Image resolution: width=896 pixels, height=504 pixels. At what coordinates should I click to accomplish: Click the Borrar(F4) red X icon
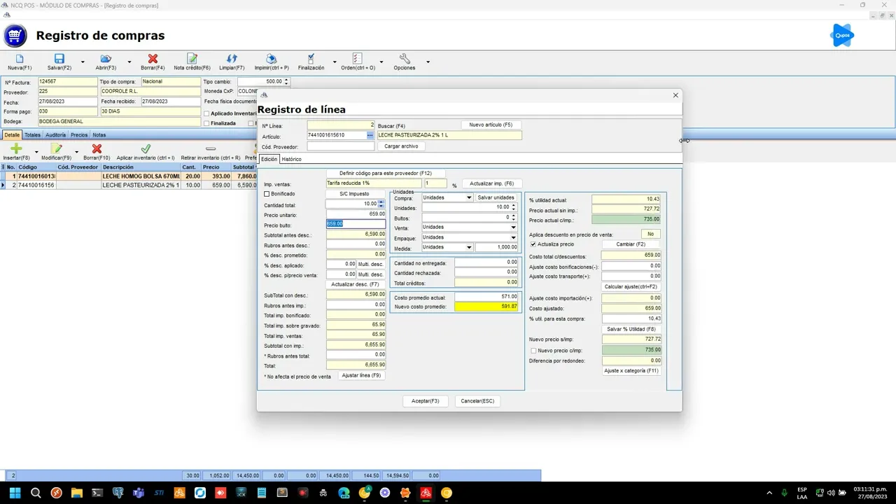point(153,59)
